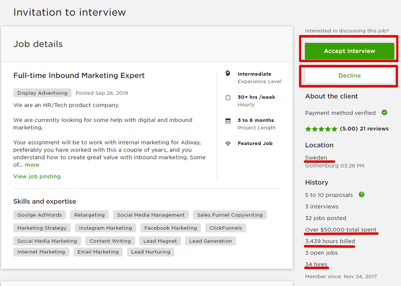Click the calendar icon for project length
Viewport: 401px width, 286px height.
228,120
